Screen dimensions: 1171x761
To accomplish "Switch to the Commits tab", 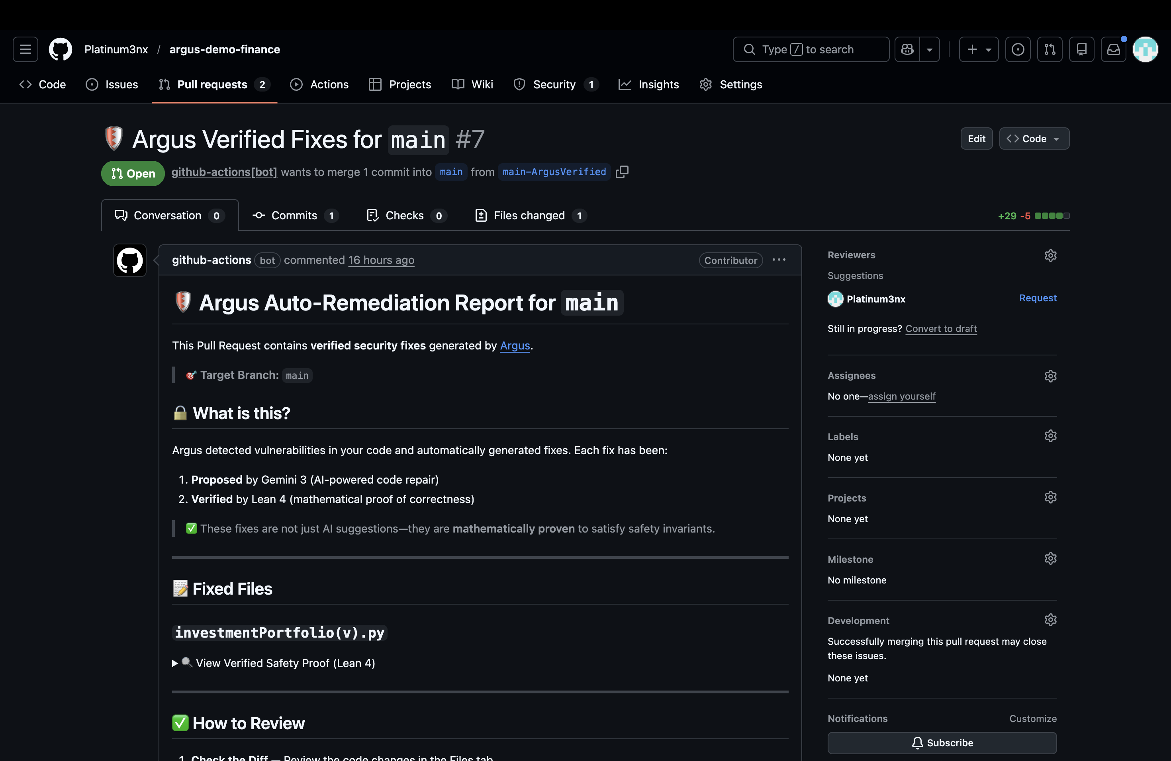I will [294, 215].
